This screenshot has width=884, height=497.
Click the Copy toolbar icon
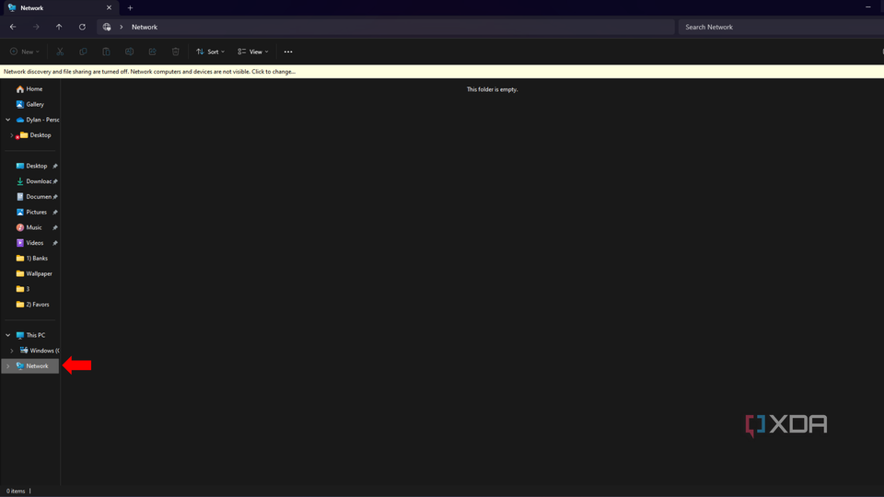pyautogui.click(x=83, y=52)
